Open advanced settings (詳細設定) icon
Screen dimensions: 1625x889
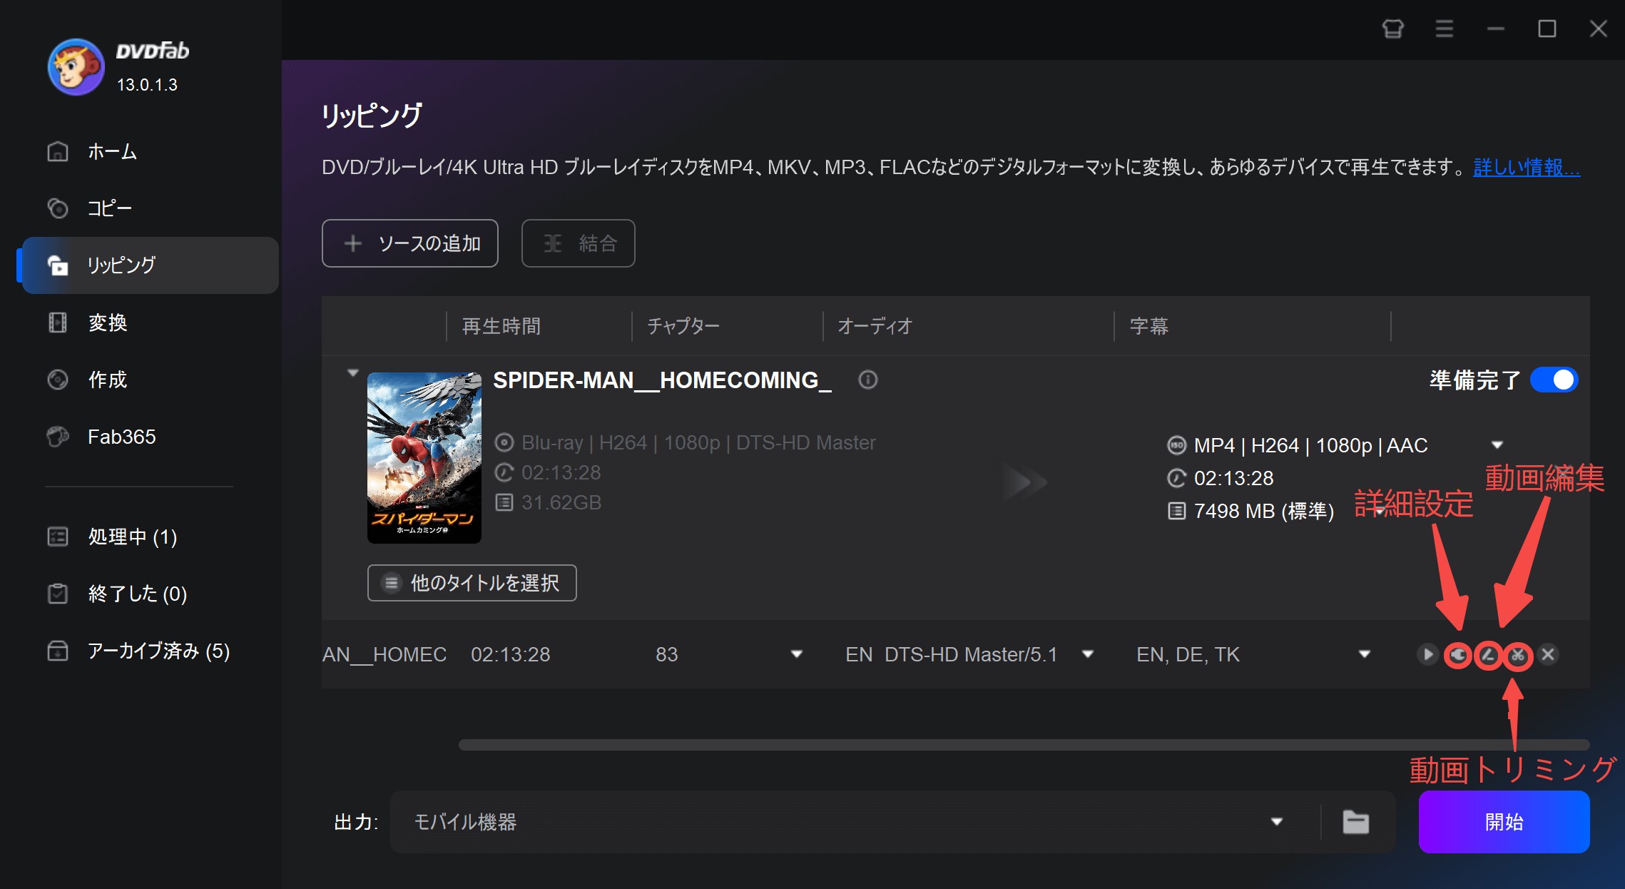pos(1458,654)
